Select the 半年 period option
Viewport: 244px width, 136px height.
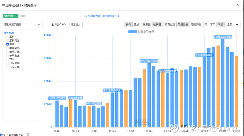[213, 24]
